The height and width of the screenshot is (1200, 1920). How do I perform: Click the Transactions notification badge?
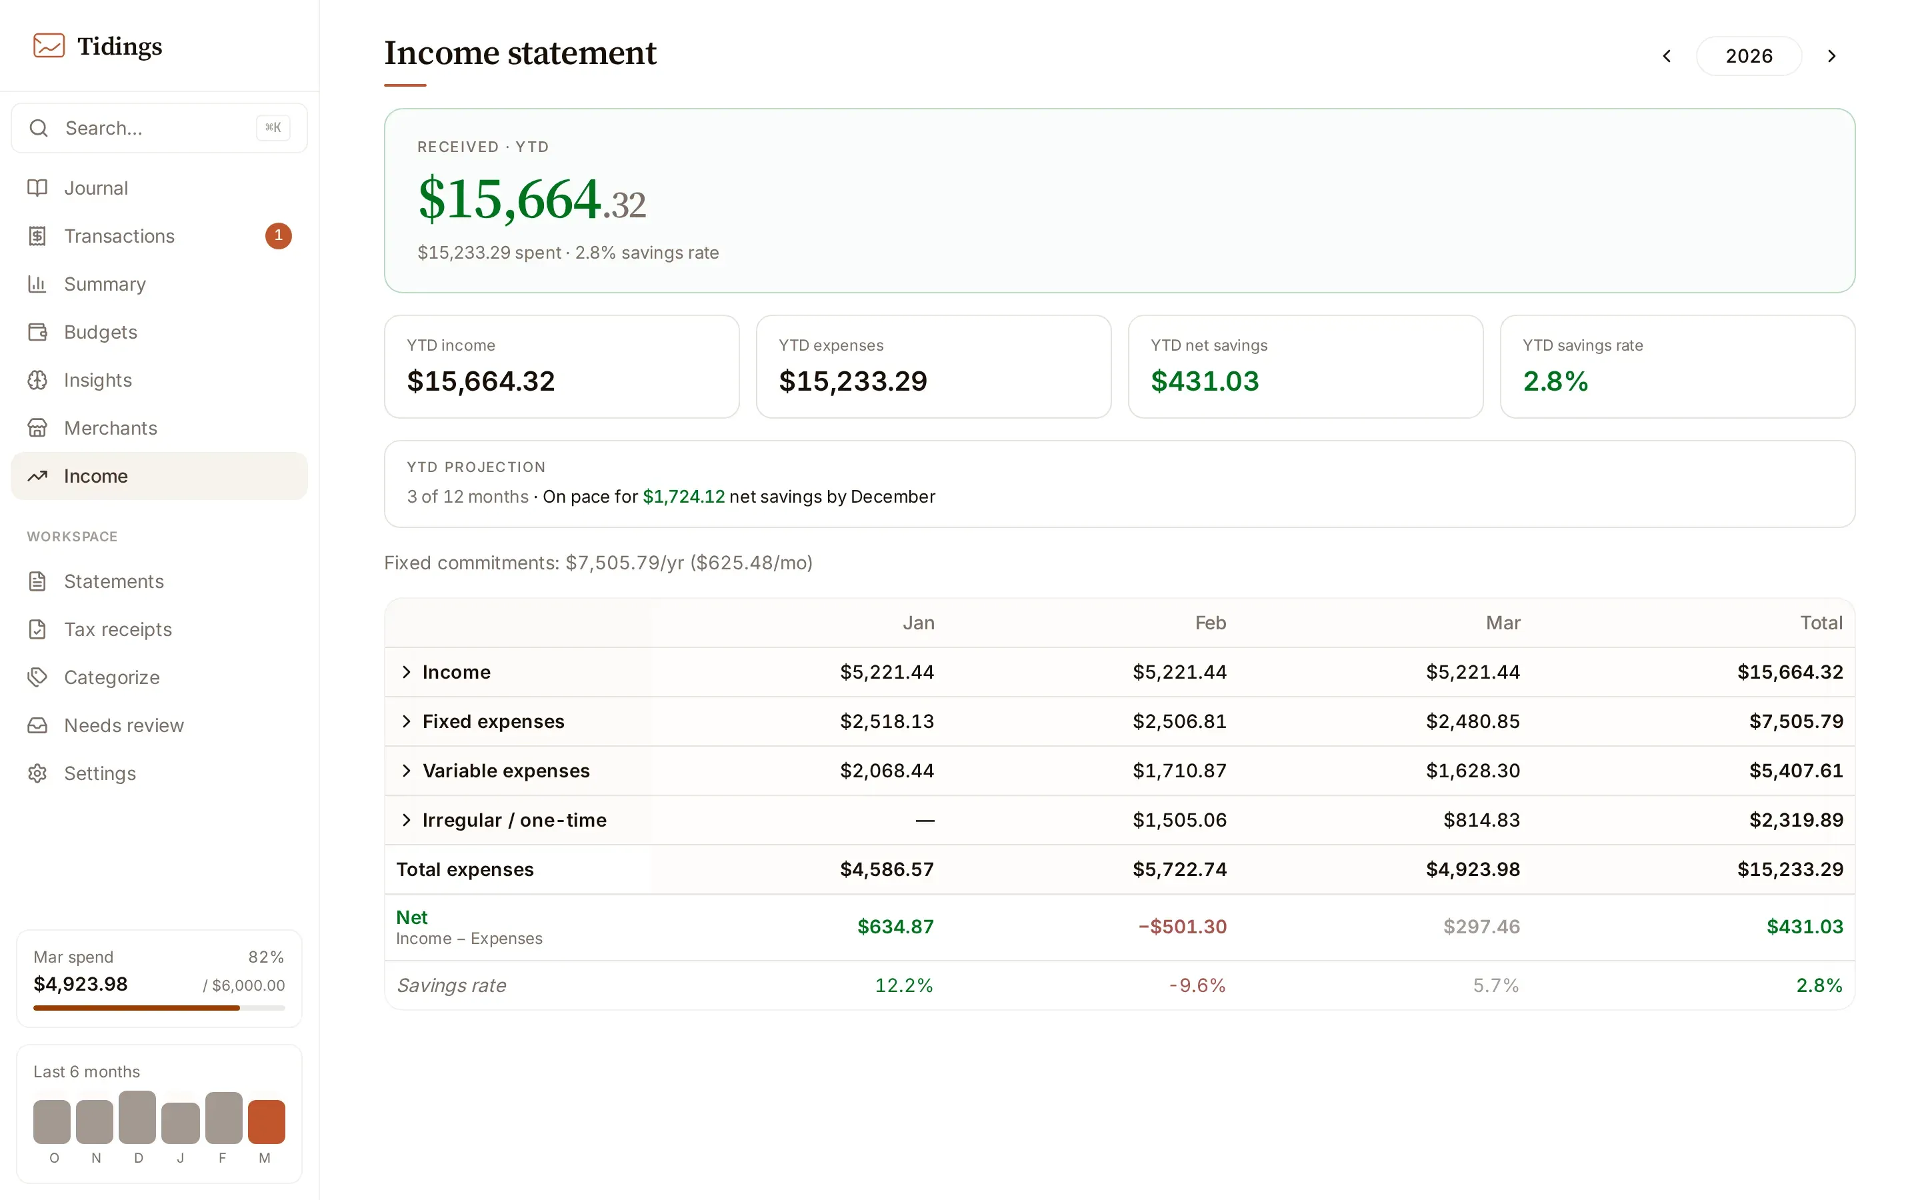(x=279, y=236)
